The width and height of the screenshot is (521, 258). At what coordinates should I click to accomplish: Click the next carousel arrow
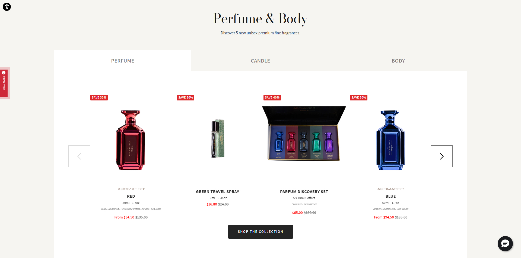pyautogui.click(x=441, y=156)
